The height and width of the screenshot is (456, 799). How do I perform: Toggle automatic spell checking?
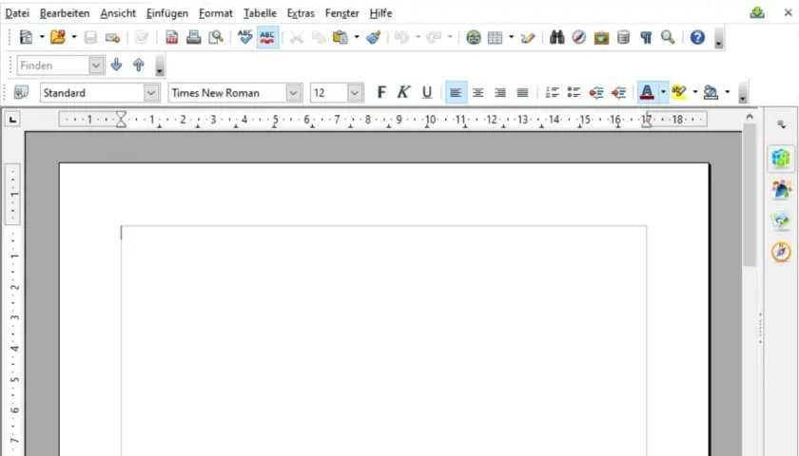(267, 37)
